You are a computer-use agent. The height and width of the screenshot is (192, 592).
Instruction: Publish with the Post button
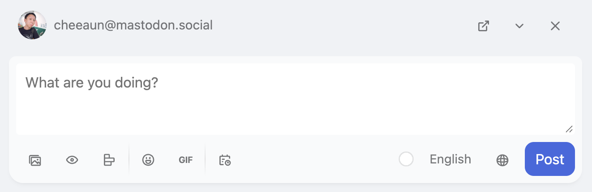pyautogui.click(x=549, y=159)
